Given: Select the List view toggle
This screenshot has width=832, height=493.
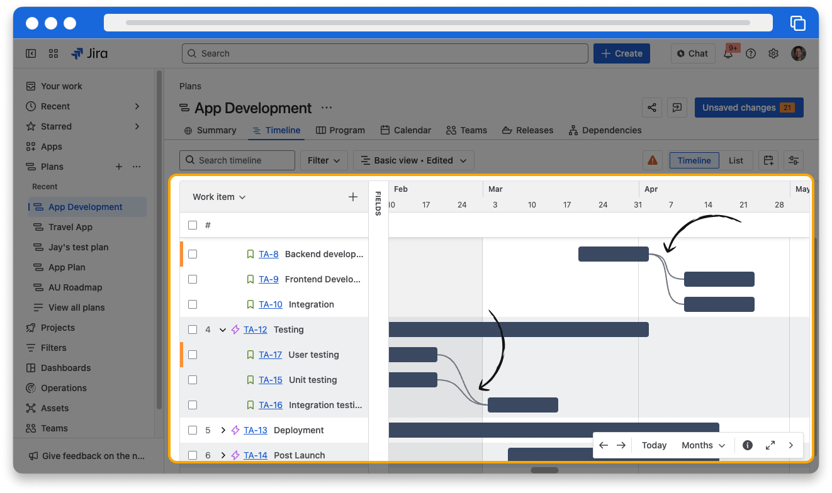Looking at the screenshot, I should coord(736,160).
